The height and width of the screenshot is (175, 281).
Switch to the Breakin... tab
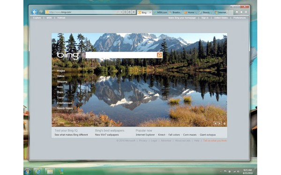click(176, 13)
